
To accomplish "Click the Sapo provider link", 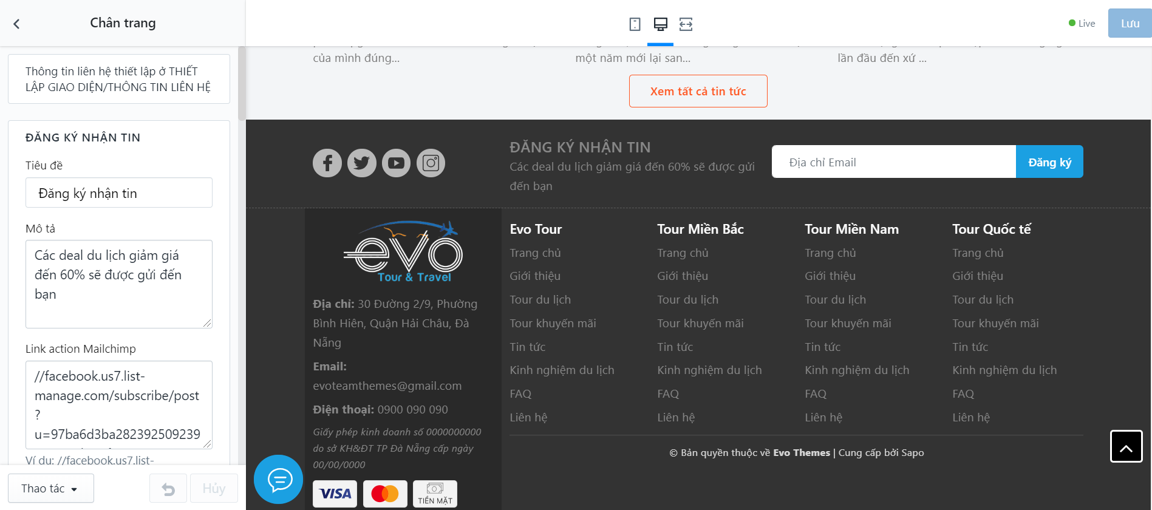I will click(912, 453).
